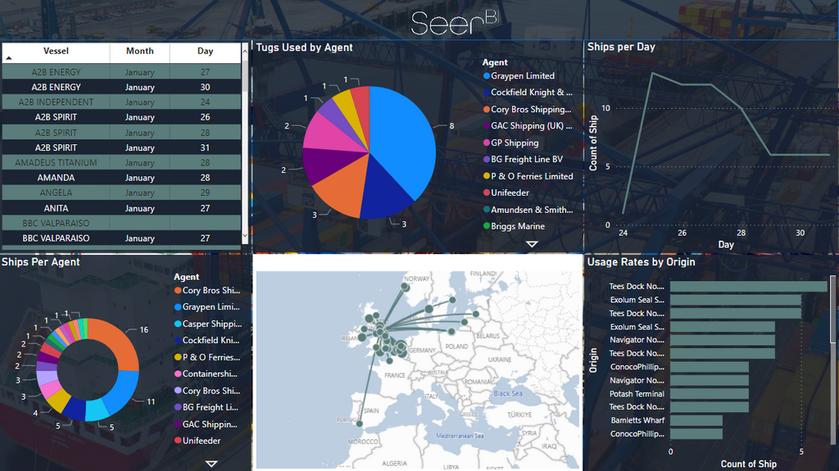This screenshot has height=471, width=839.
Task: Click Casper Shipping legend dot
Action: click(178, 324)
